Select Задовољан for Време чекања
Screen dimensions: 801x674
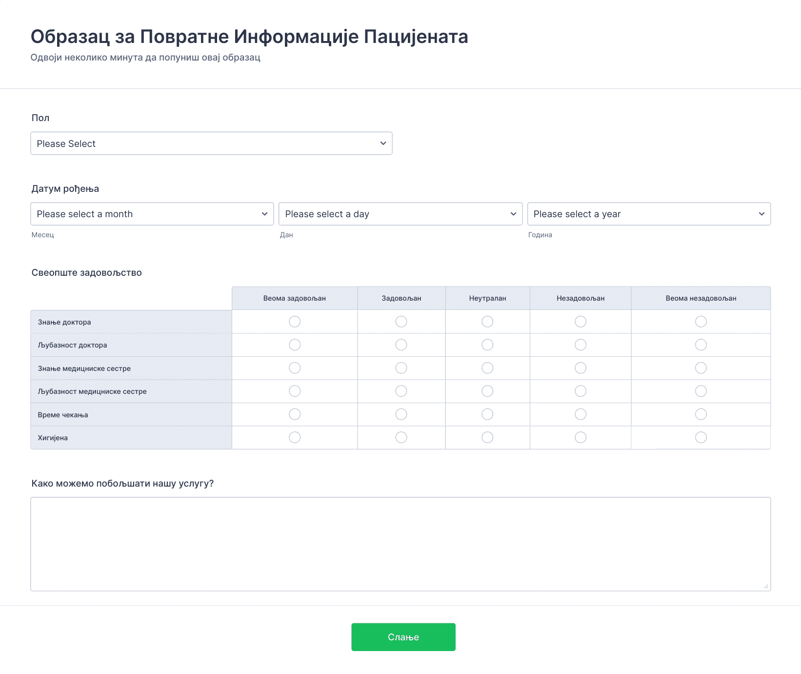coord(401,414)
